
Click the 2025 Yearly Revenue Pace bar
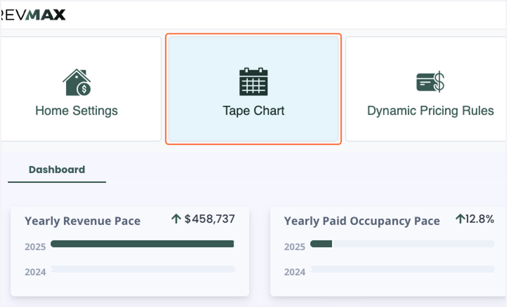tap(142, 243)
